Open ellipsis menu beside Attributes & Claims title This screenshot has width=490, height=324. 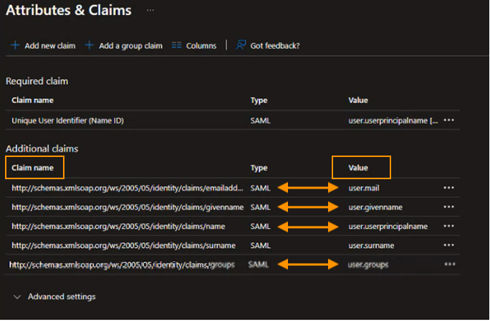150,11
